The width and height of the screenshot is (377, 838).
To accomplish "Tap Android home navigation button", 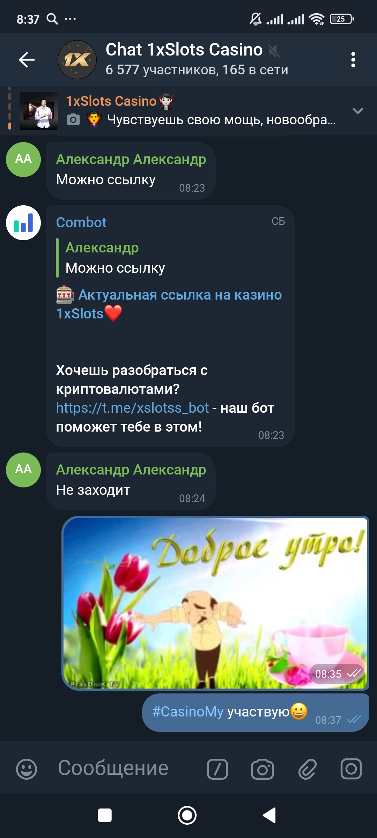I will pyautogui.click(x=187, y=816).
